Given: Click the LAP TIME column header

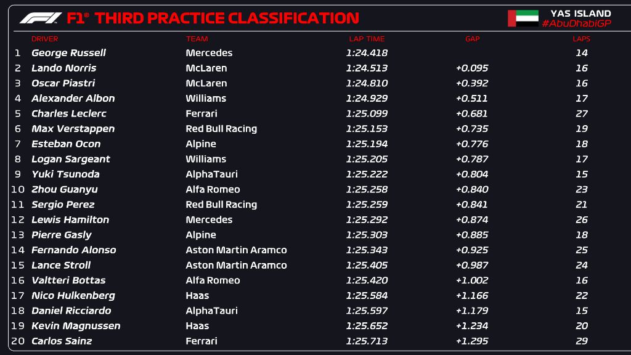Looking at the screenshot, I should (367, 39).
